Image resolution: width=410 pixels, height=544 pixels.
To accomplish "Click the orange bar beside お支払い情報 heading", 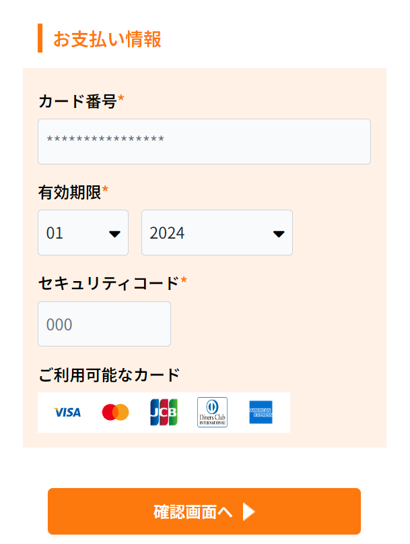I will point(40,38).
